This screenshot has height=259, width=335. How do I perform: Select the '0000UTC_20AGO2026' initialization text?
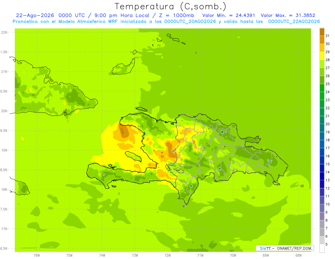click(190, 22)
